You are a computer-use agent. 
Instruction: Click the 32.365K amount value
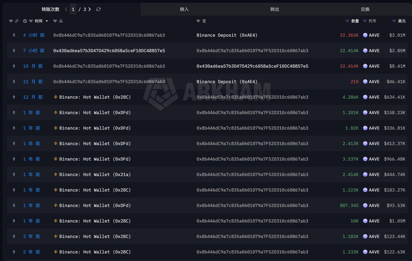349,35
